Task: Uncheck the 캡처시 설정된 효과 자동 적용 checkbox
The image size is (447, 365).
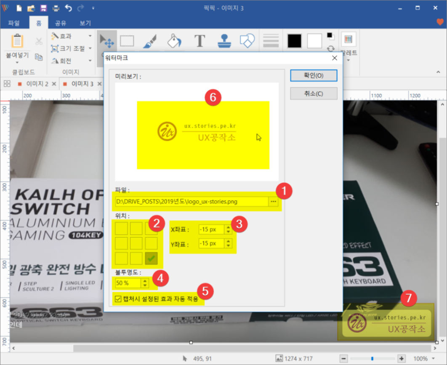Action: tap(117, 299)
